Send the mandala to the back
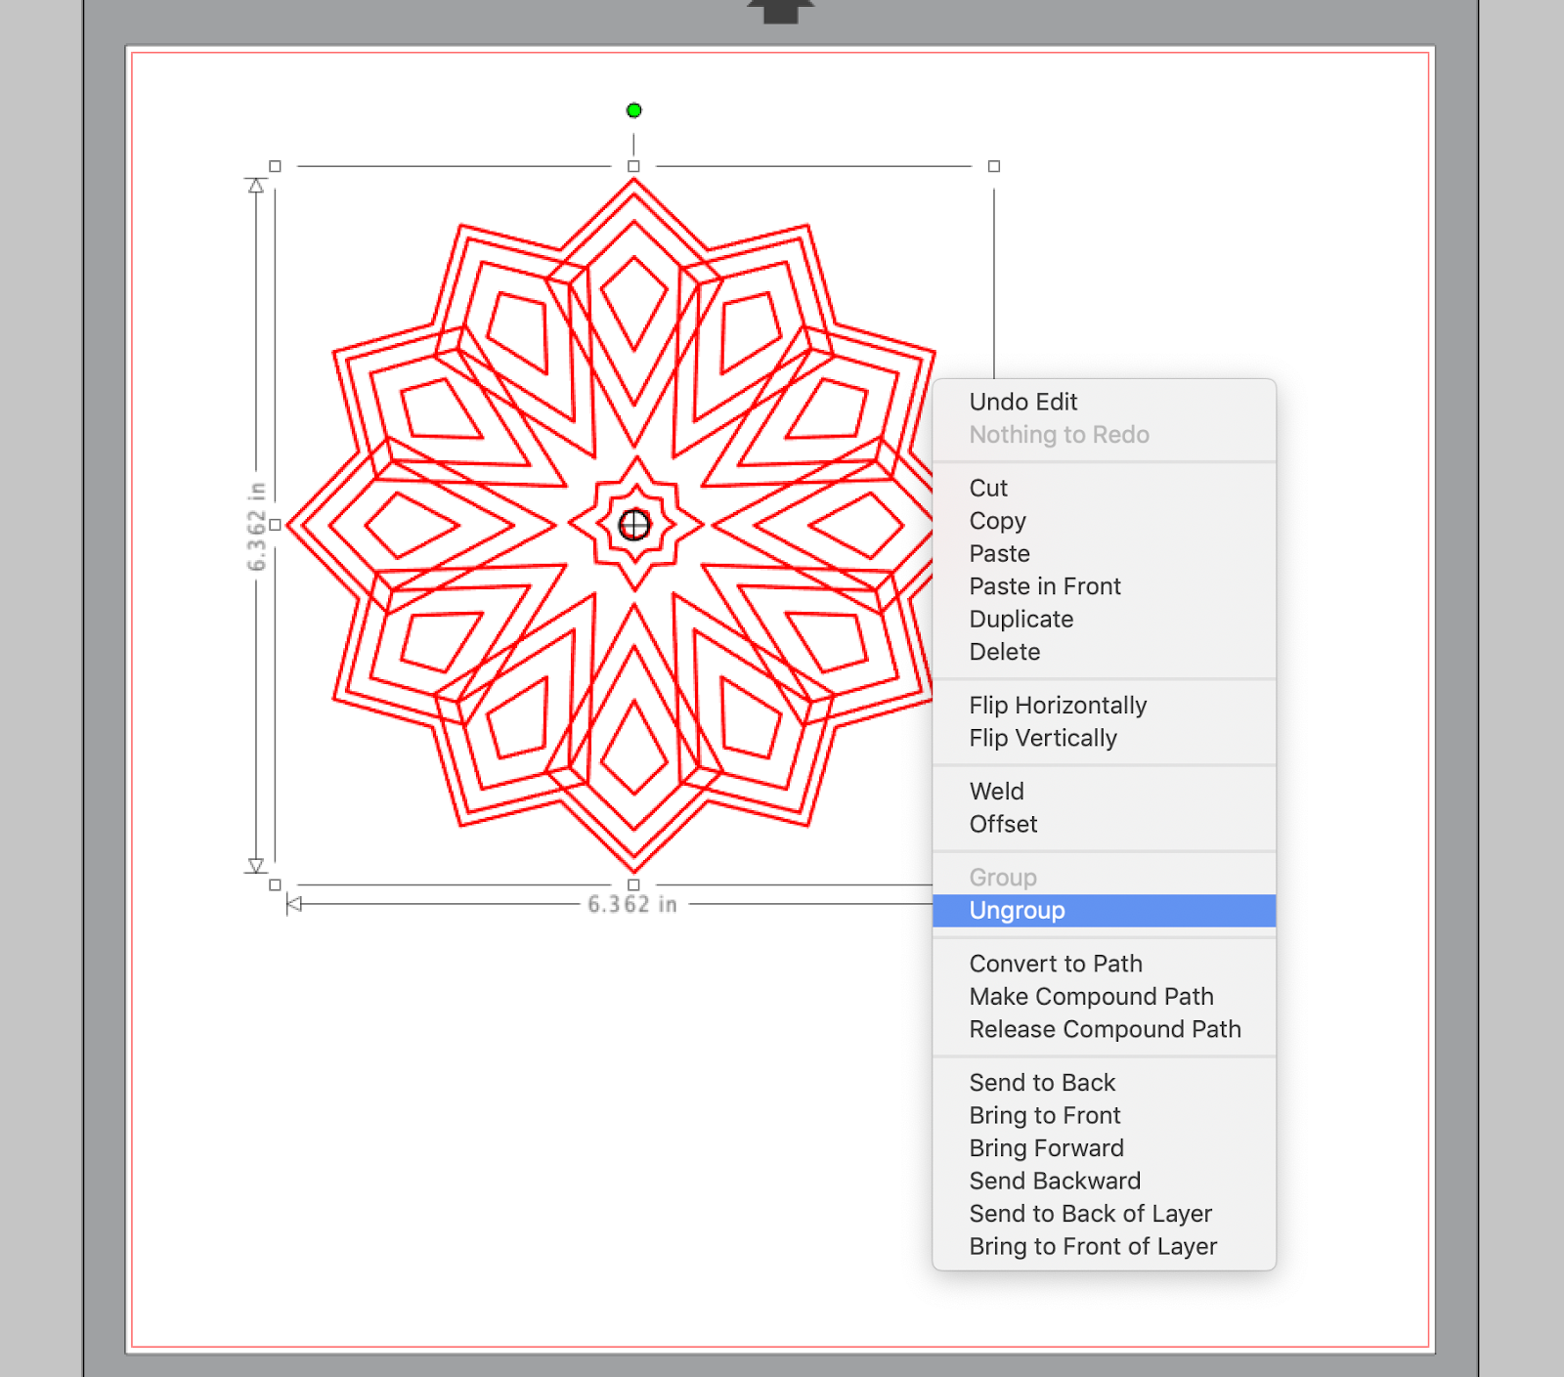This screenshot has width=1564, height=1377. click(x=1042, y=1082)
